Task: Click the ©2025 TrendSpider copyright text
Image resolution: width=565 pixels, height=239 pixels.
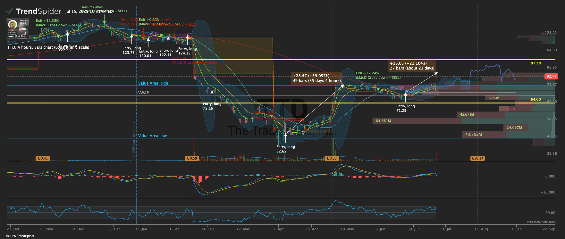Action: (21, 236)
